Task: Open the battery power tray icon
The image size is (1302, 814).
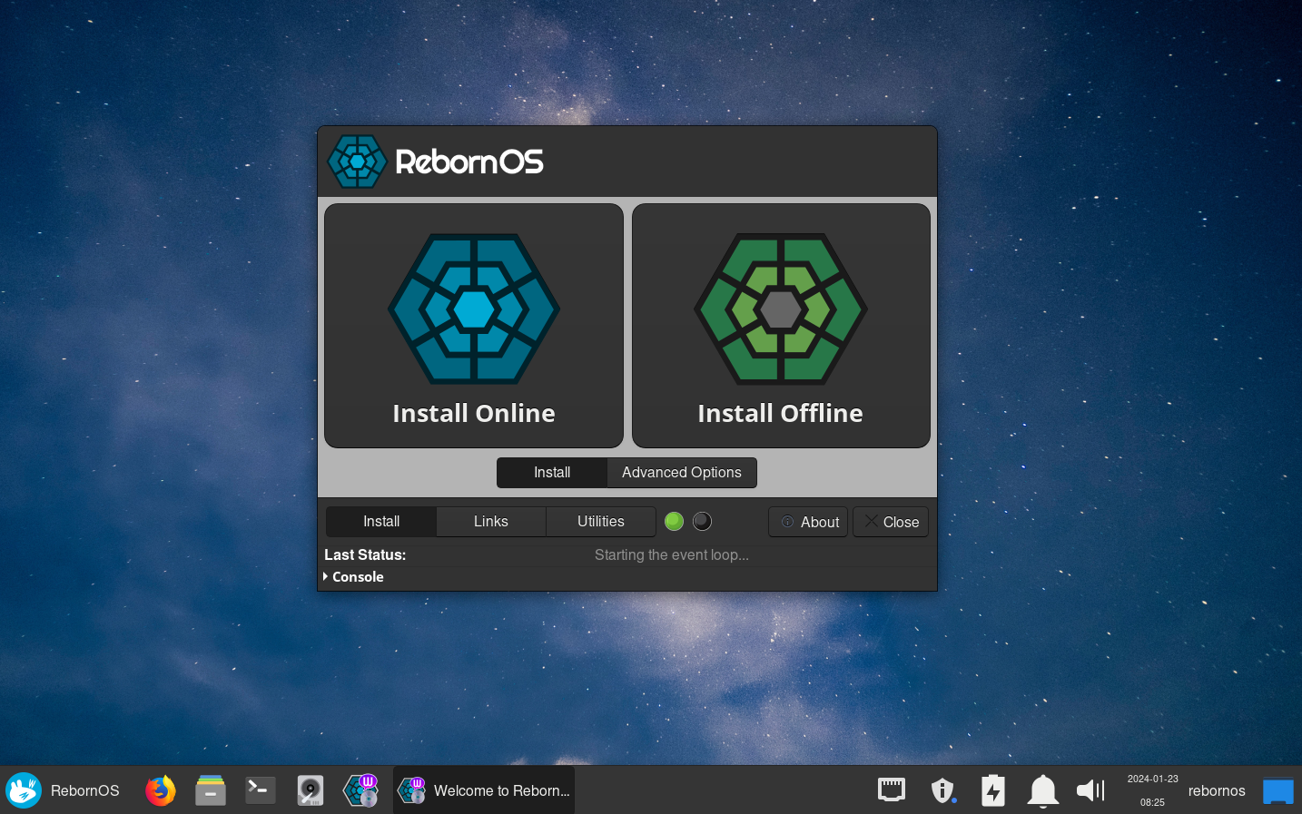Action: pos(993,790)
